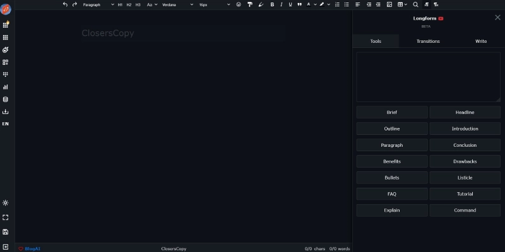The width and height of the screenshot is (505, 252).
Task: Click the clear formatting brush icon
Action: (x=261, y=4)
